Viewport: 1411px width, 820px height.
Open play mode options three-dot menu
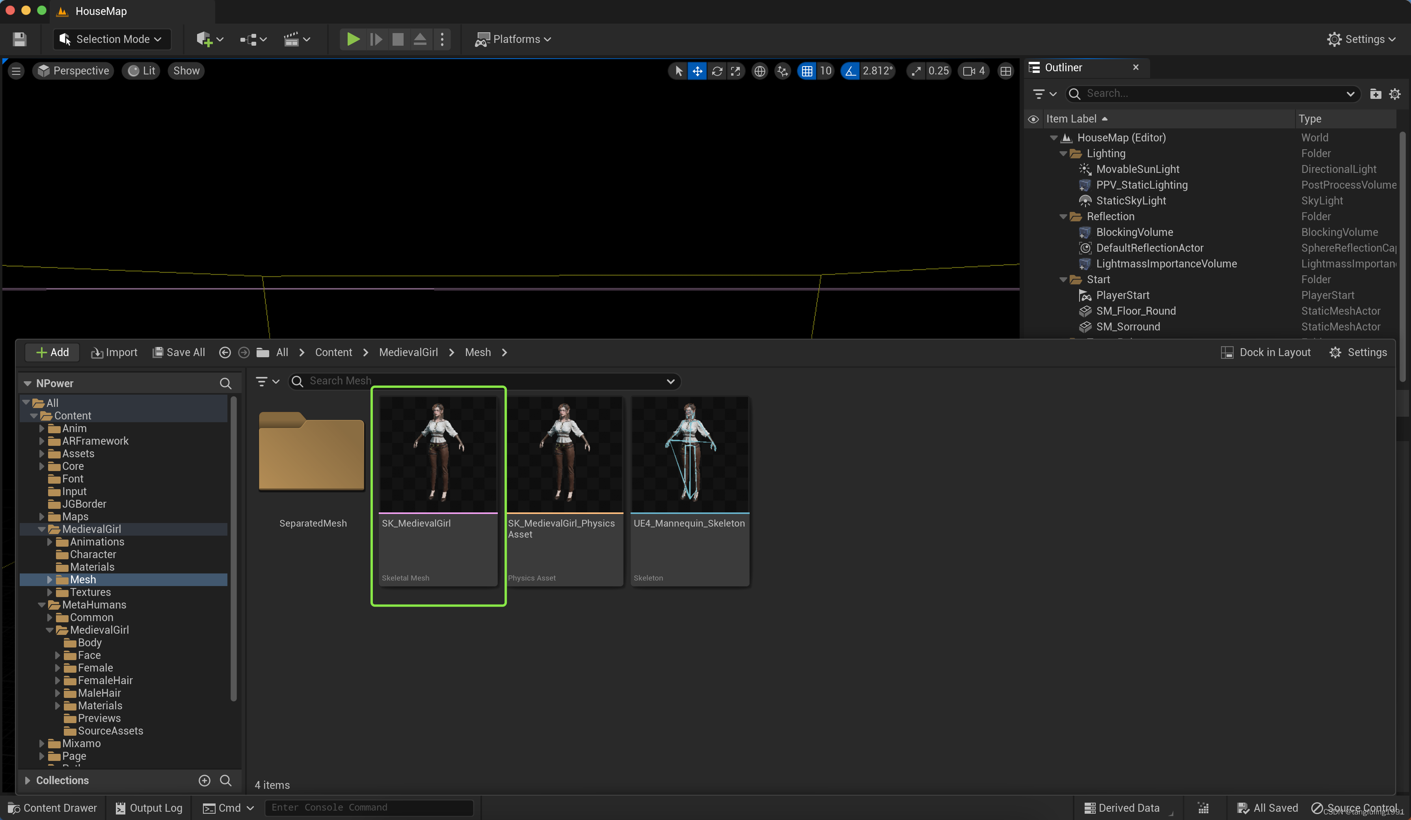[442, 39]
